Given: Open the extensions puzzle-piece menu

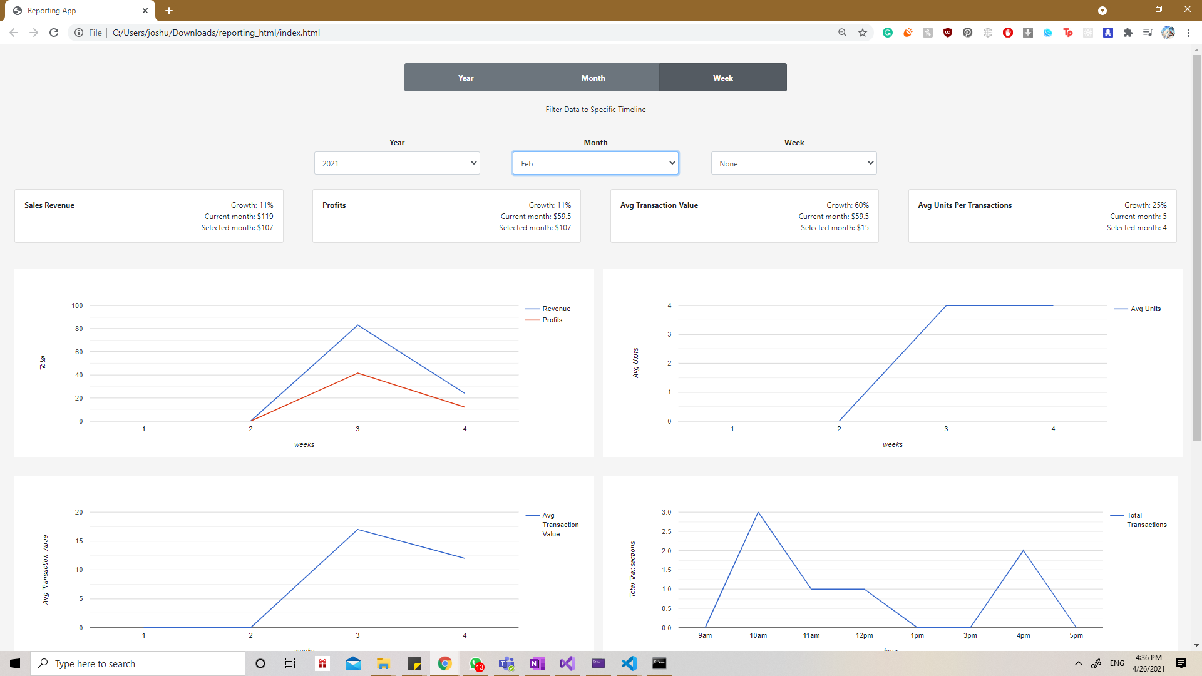Looking at the screenshot, I should (x=1128, y=33).
